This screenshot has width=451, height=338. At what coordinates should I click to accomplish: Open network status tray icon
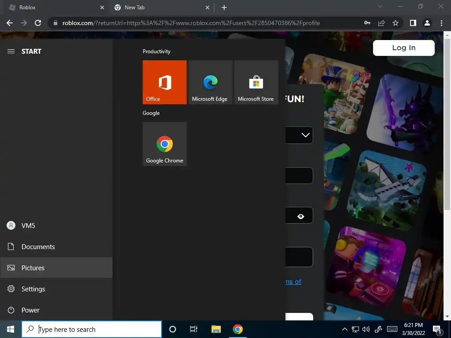point(355,329)
